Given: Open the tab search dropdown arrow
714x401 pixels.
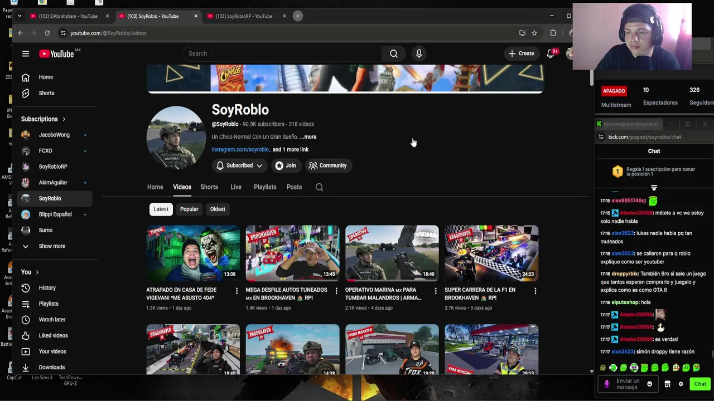Looking at the screenshot, I should point(20,16).
